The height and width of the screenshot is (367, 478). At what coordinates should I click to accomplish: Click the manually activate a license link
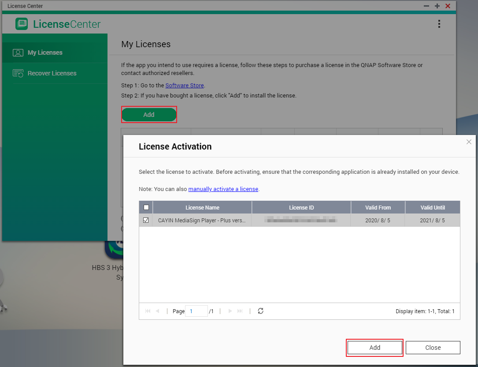[223, 189]
